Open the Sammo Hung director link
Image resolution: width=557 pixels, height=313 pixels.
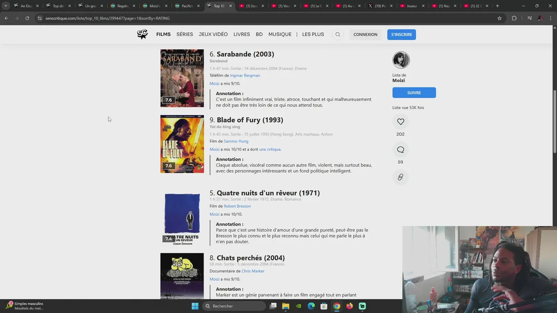point(236,141)
